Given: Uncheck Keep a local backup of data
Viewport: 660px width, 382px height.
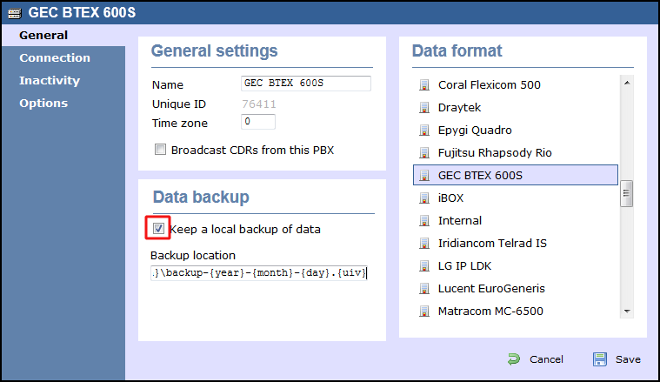Looking at the screenshot, I should 158,229.
